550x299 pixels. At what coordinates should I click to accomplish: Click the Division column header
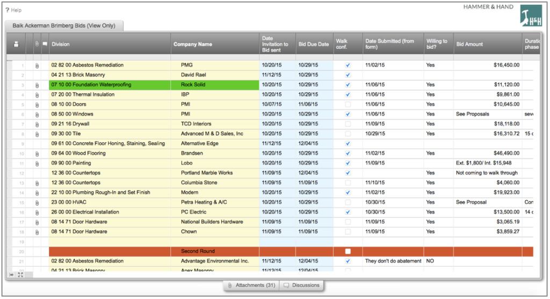pos(110,44)
